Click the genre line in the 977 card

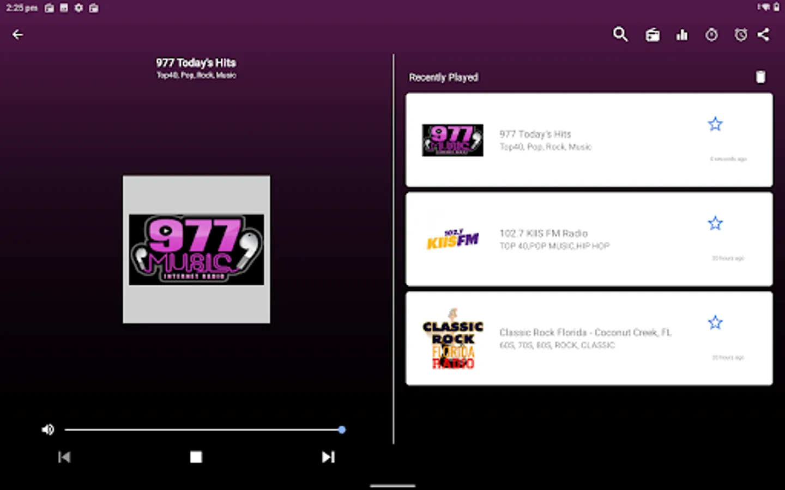coord(545,147)
